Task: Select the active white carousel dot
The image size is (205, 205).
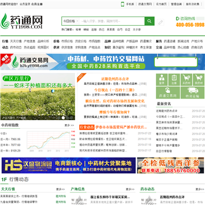Action: [63, 118]
